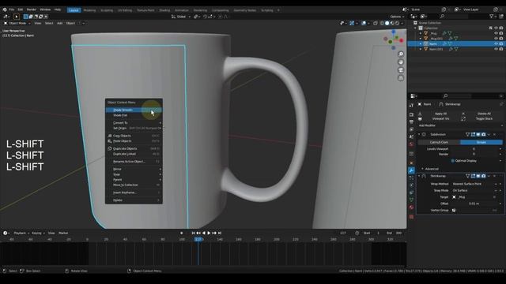The image size is (506, 284).
Task: Click Duplicate Objects in the context menu
Action: (x=134, y=149)
